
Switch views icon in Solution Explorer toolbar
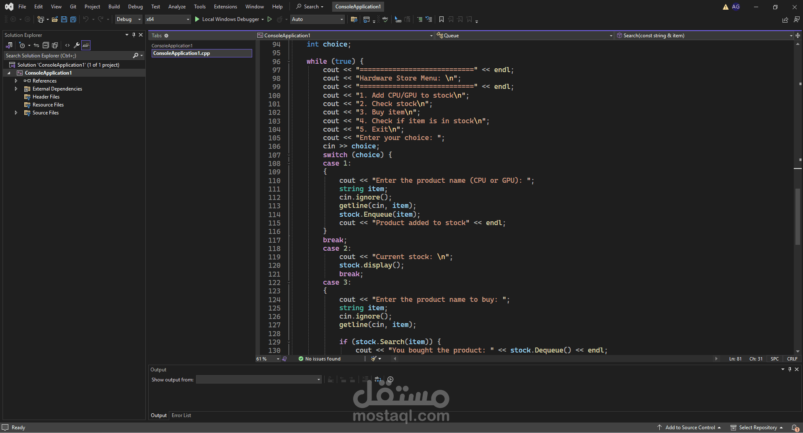click(x=9, y=45)
